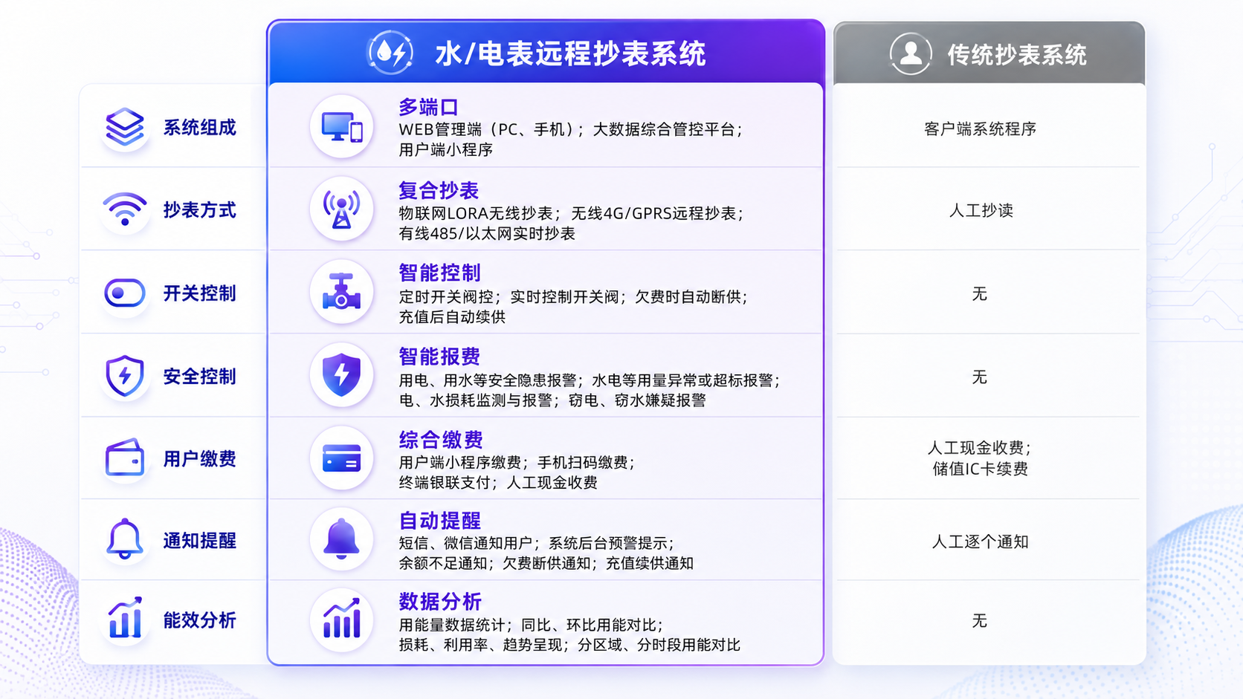The width and height of the screenshot is (1243, 699).
Task: Click the 抄表方式 row label
Action: 200,210
